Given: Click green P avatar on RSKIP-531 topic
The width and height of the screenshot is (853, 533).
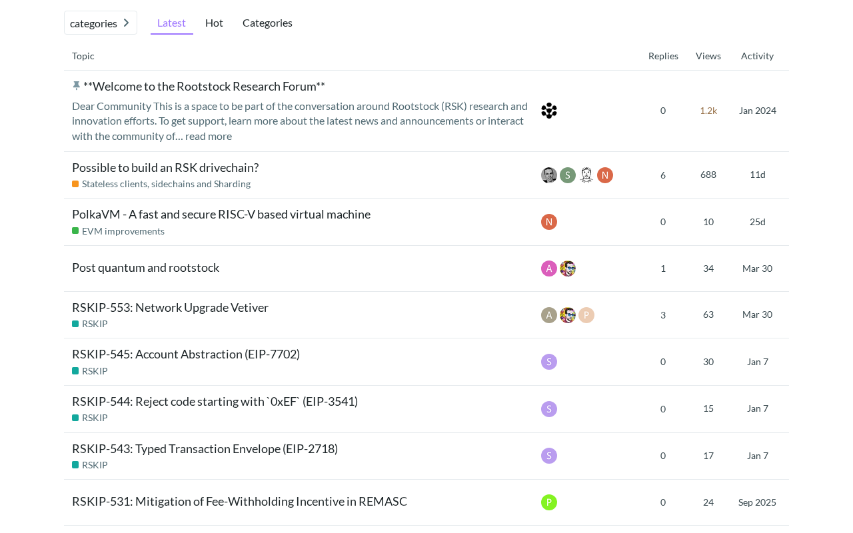Looking at the screenshot, I should [549, 502].
